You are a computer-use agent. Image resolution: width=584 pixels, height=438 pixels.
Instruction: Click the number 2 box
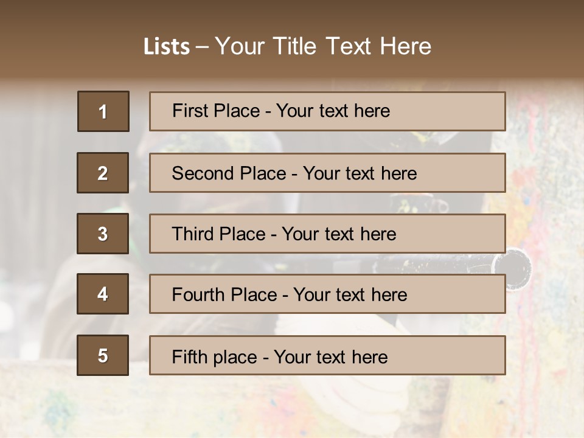pyautogui.click(x=103, y=173)
